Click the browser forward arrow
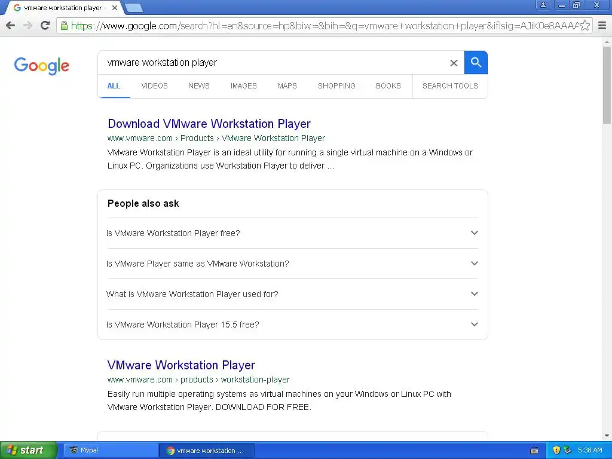The image size is (612, 459). click(x=27, y=26)
